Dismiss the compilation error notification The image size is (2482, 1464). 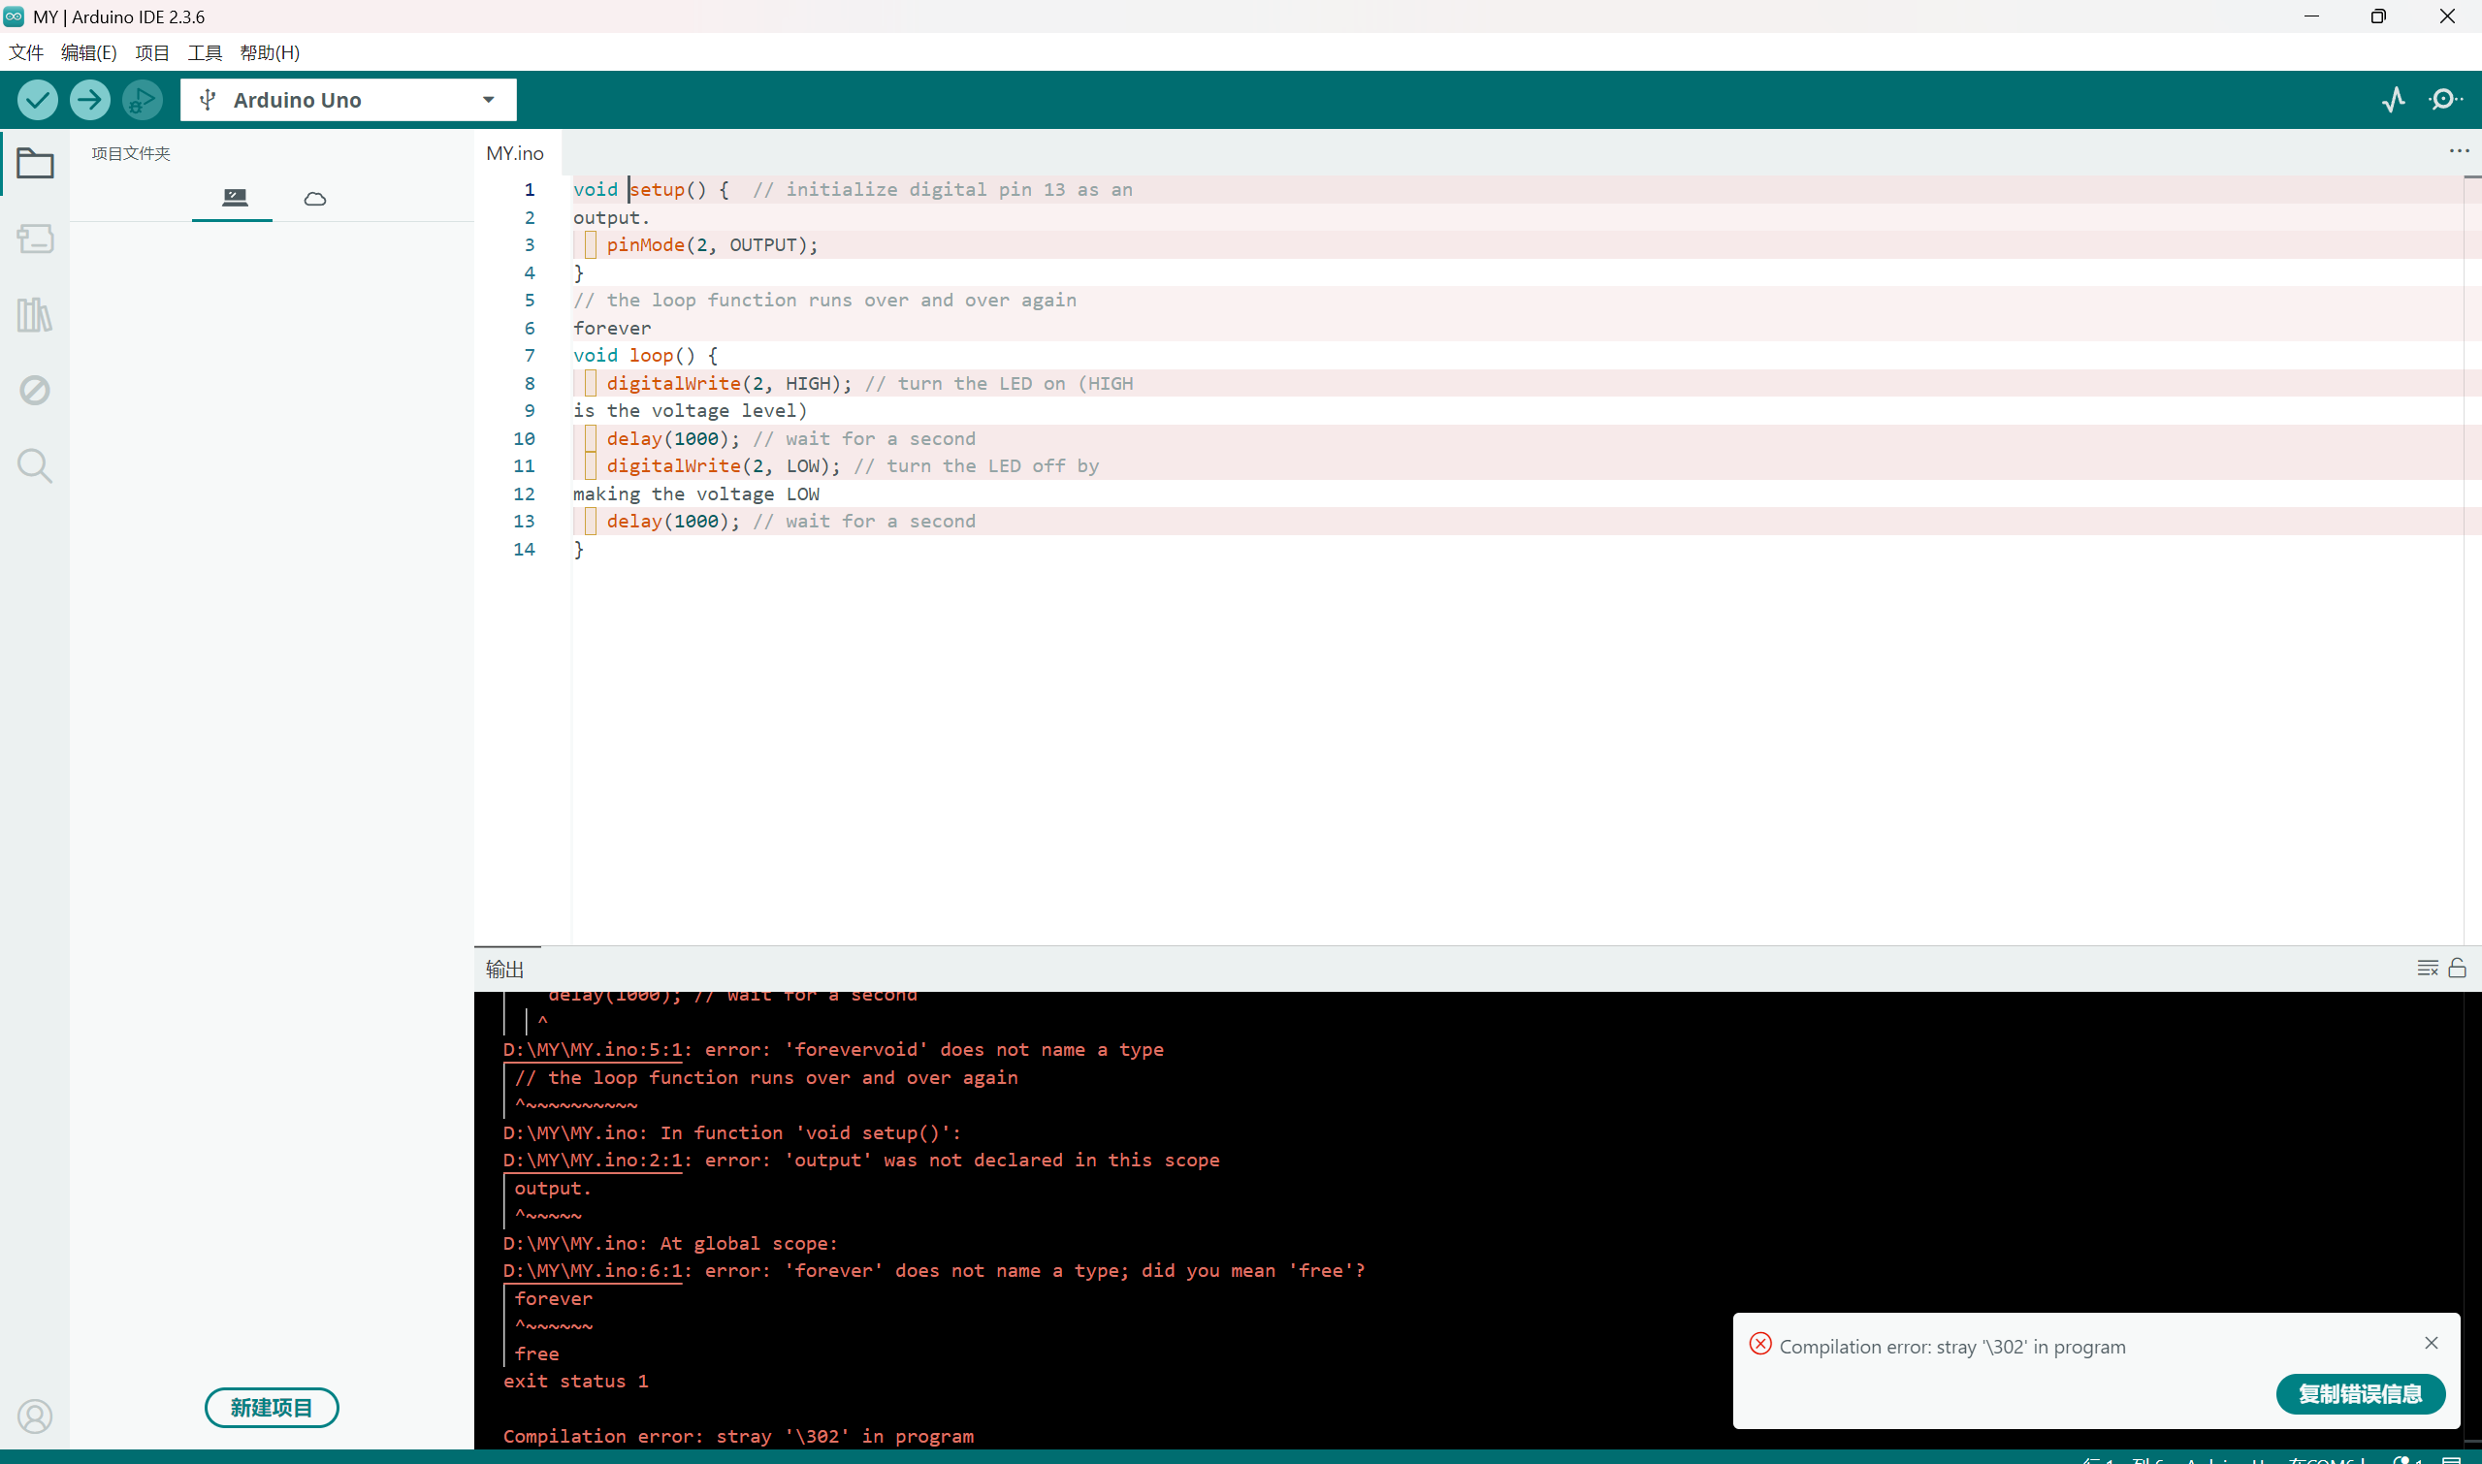(x=2431, y=1343)
